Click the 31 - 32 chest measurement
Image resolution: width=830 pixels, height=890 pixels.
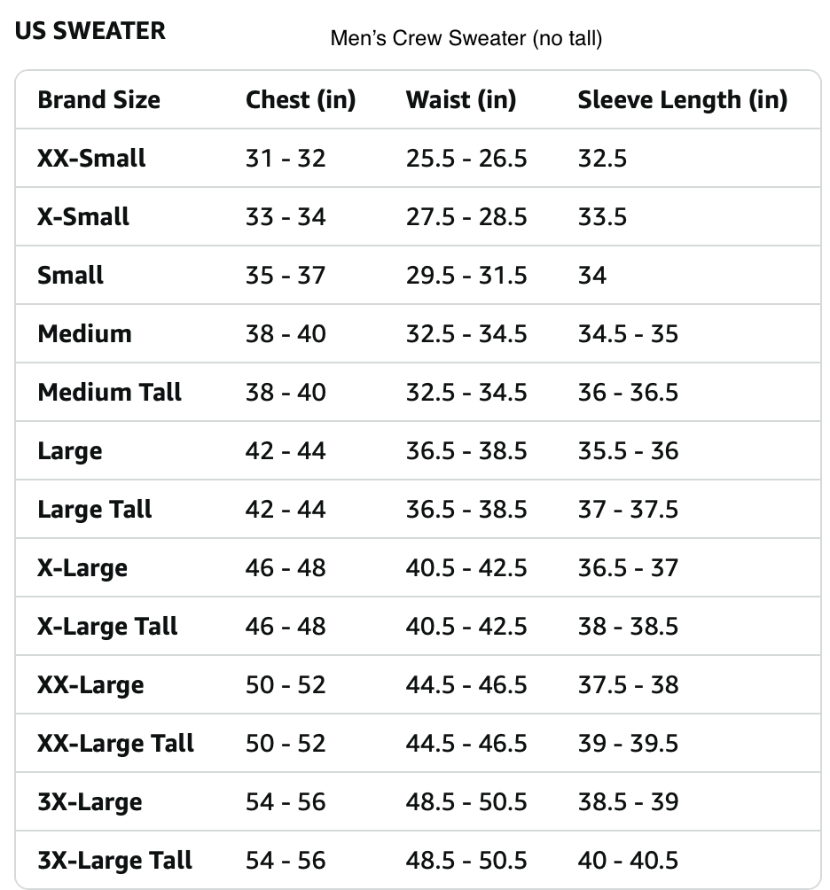[286, 159]
